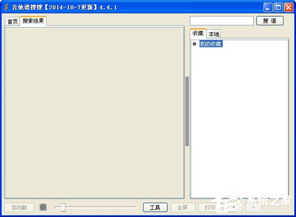Click the bullet icon beside 我的收藏
Screen dimensions: 296x217
click(x=194, y=44)
